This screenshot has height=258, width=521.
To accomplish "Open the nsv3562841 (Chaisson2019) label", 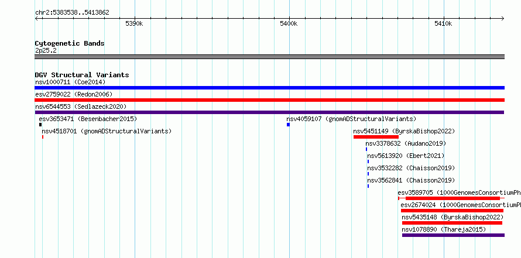I will [411, 180].
